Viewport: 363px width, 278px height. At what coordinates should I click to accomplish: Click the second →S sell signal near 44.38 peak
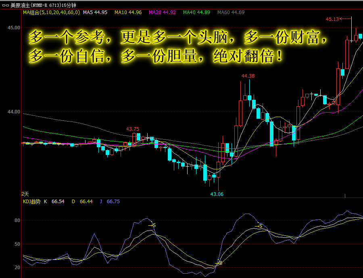click(x=259, y=226)
